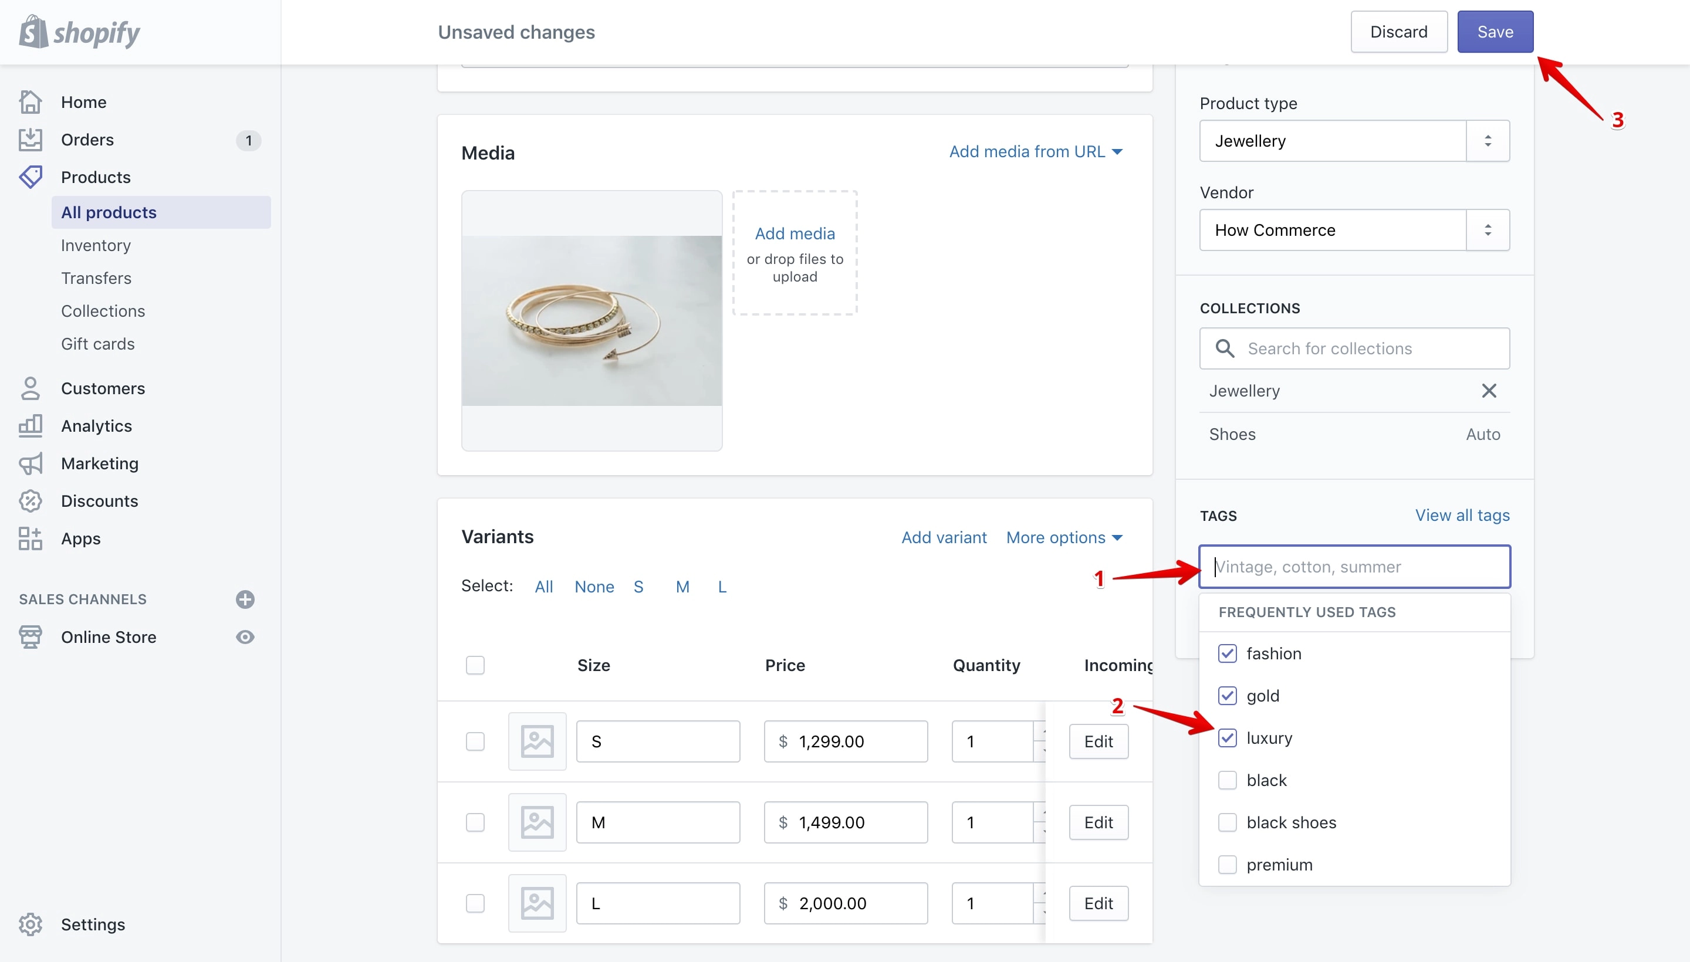Screen dimensions: 1690x962
Task: Uncheck the fashion tag
Action: coord(1228,653)
